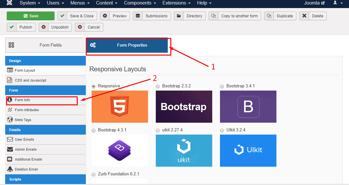The width and height of the screenshot is (349, 185).
Task: Click the Form Properties gears icon
Action: (x=93, y=45)
